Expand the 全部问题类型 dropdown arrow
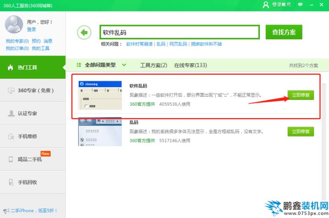The width and height of the screenshot is (329, 218). (124, 65)
